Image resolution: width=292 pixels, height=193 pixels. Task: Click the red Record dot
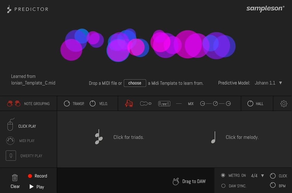coord(30,176)
